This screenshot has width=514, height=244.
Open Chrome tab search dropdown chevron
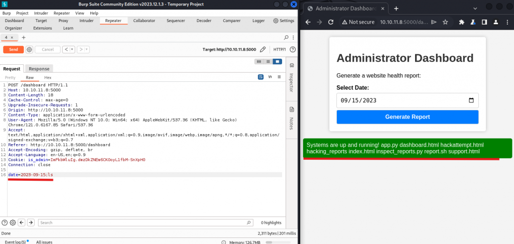coord(475,9)
